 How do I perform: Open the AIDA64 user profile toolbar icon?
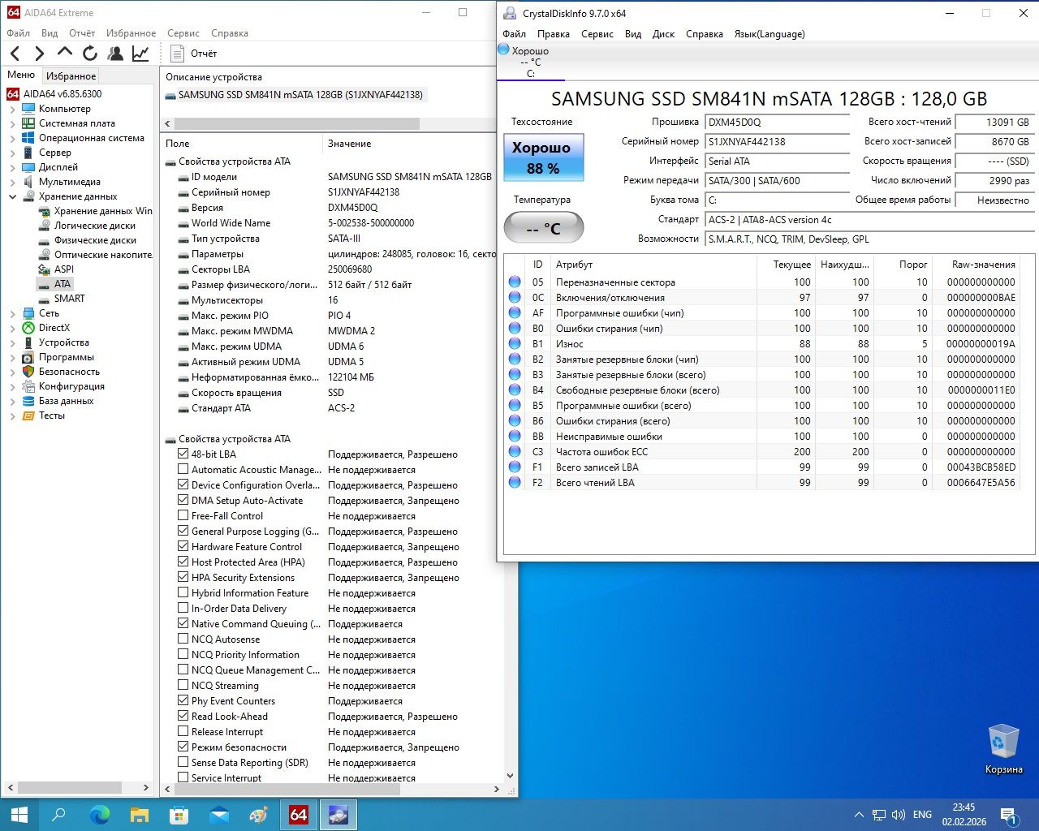pyautogui.click(x=115, y=54)
